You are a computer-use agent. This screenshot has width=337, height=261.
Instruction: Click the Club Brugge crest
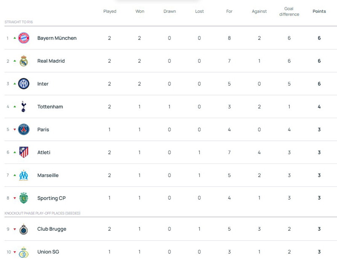click(24, 229)
